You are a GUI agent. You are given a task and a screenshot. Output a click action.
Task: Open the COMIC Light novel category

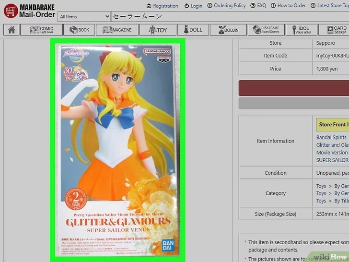pyautogui.click(x=42, y=30)
